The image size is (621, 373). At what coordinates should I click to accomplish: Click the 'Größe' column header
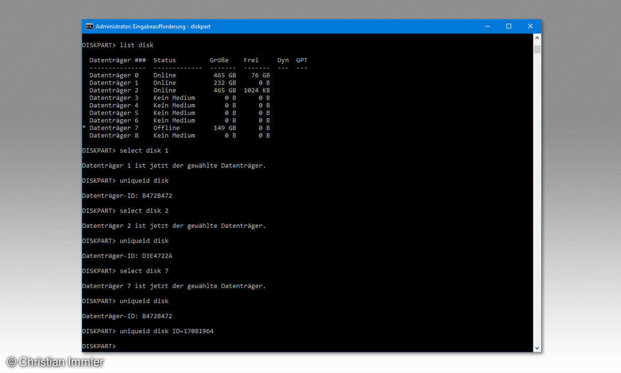219,60
